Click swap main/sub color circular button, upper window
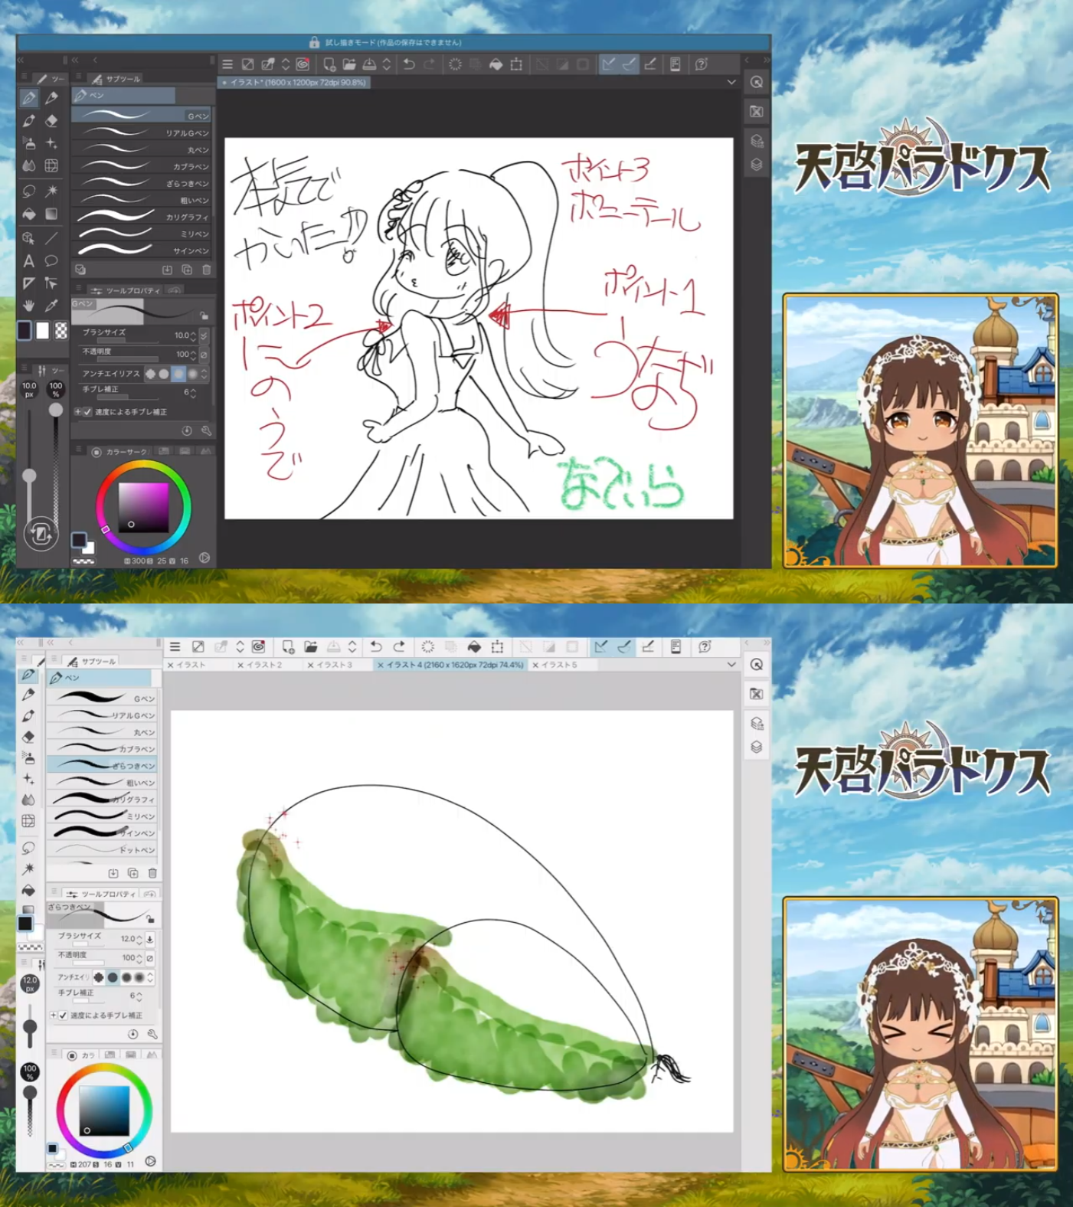1073x1207 pixels. tap(41, 533)
